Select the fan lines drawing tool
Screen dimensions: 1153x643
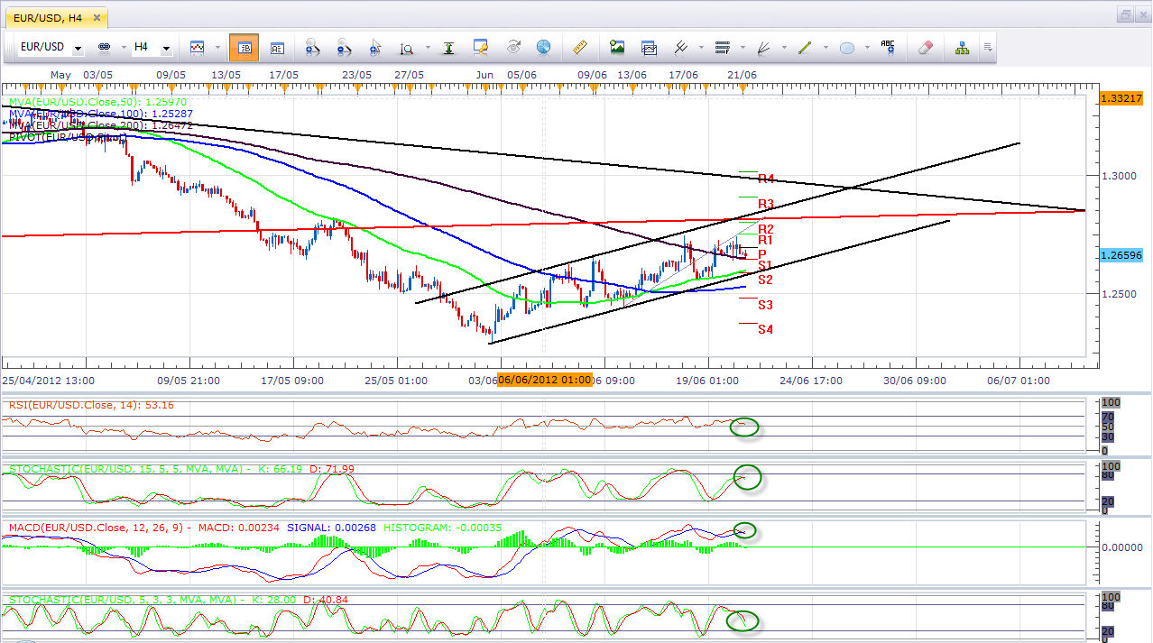(765, 47)
